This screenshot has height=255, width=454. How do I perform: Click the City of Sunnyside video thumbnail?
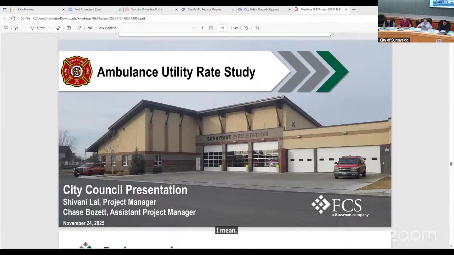click(414, 21)
